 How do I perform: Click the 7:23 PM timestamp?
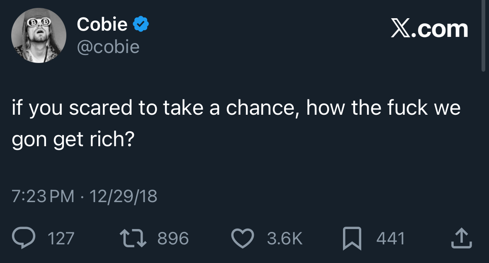tap(43, 196)
